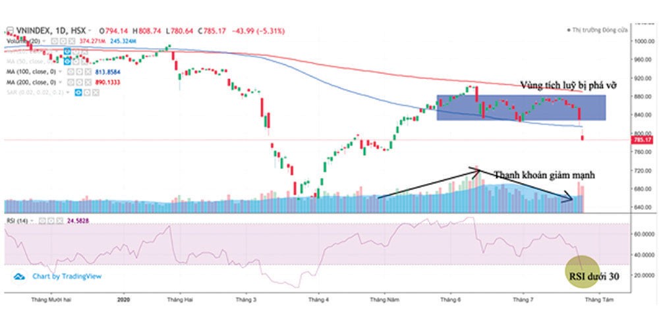Viewport: 661px width, 322px height.
Task: Click the TradingView cloud logo
Action: (x=19, y=276)
